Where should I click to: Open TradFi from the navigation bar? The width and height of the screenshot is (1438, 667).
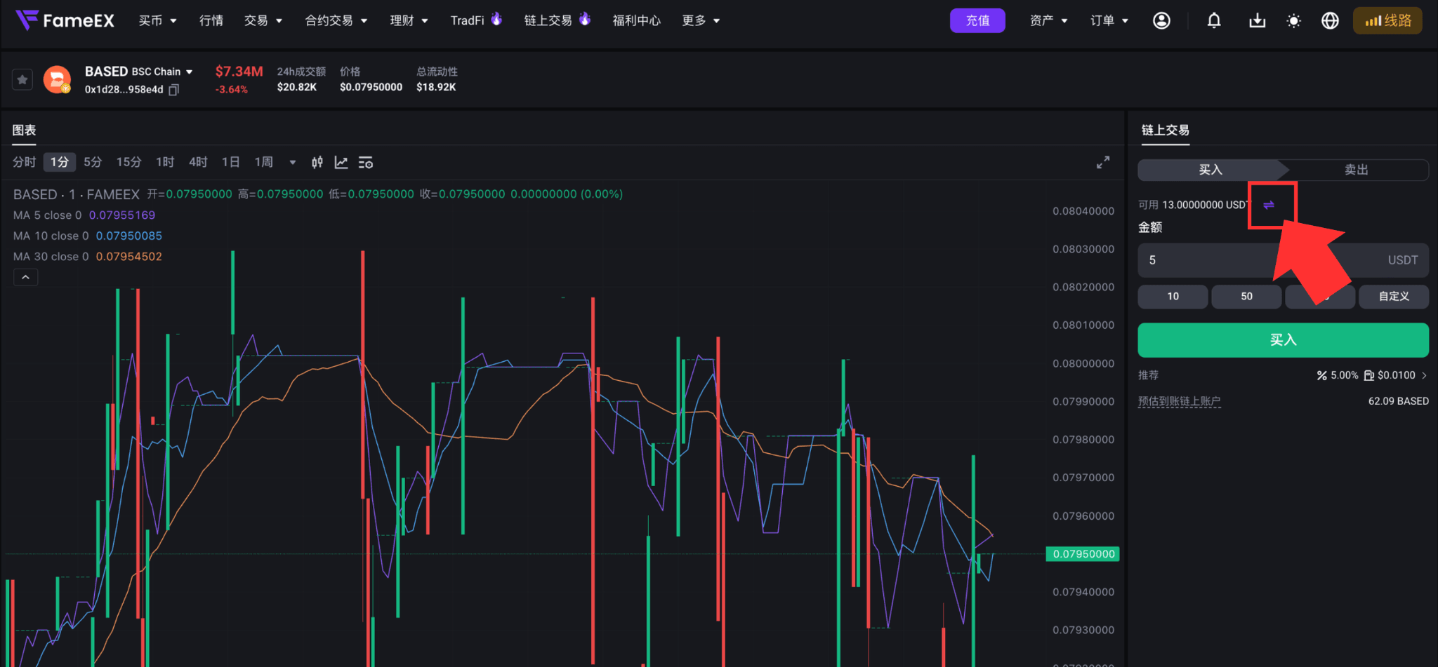pyautogui.click(x=468, y=21)
